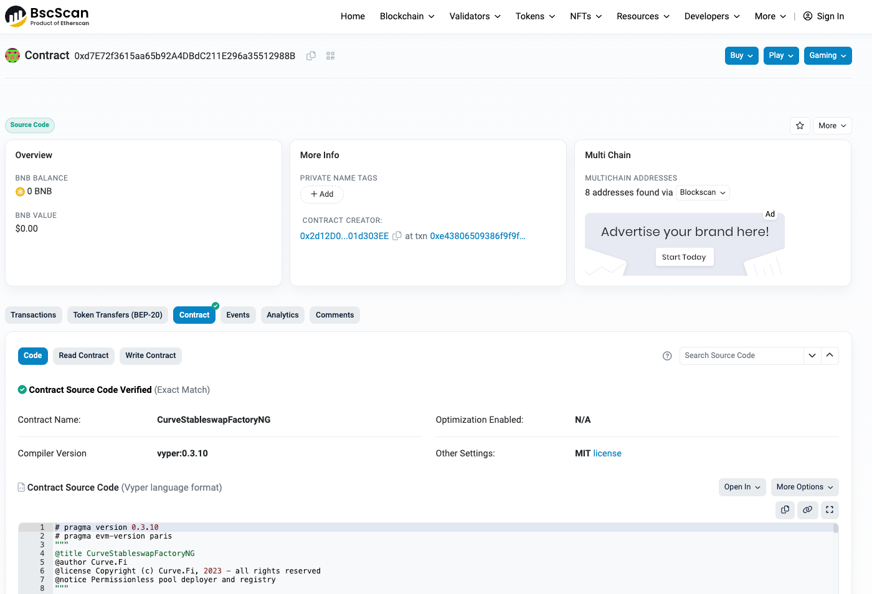Open creation transaction 0xe43806509386f9f9f...

click(478, 236)
